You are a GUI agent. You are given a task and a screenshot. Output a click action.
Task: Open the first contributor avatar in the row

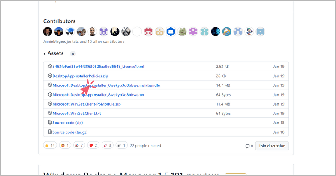[x=48, y=32]
